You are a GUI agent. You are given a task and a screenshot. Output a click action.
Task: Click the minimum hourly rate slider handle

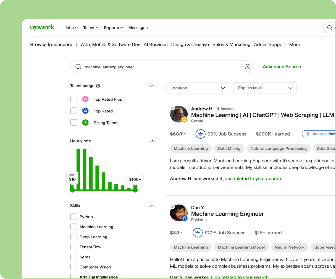[x=72, y=190]
